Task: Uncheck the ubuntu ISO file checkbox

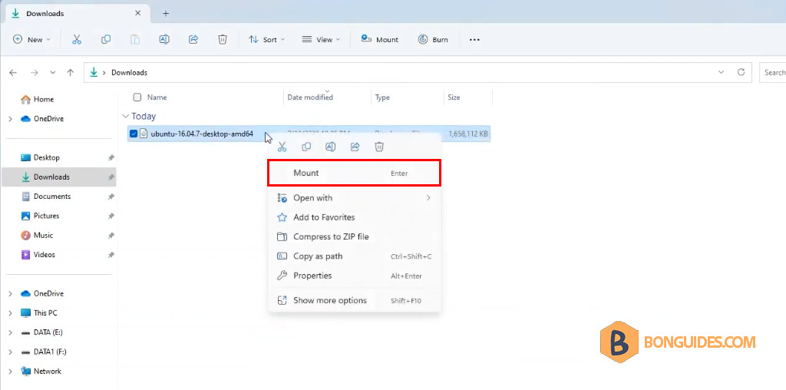Action: pos(134,134)
